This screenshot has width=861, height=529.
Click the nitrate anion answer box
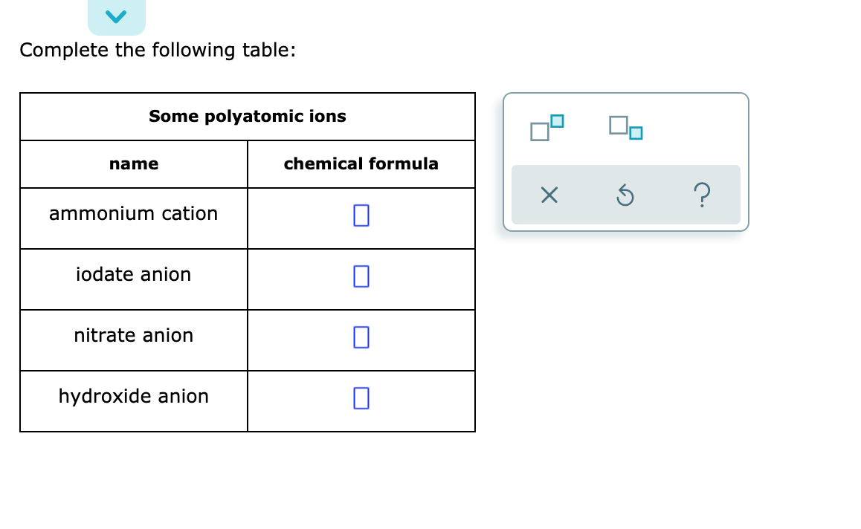361,337
